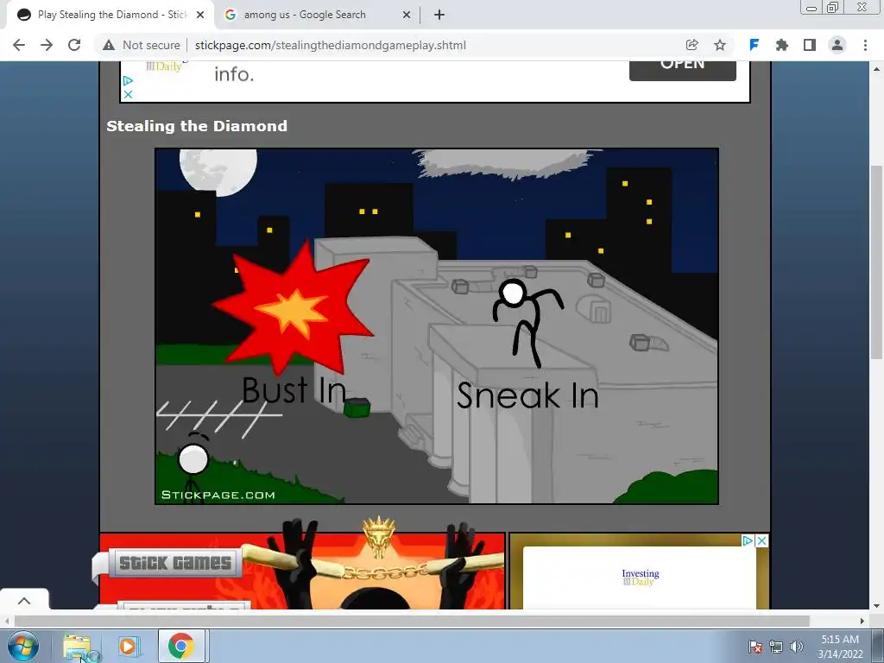Viewport: 884px width, 663px height.
Task: Click the address bar URL field
Action: click(x=331, y=45)
